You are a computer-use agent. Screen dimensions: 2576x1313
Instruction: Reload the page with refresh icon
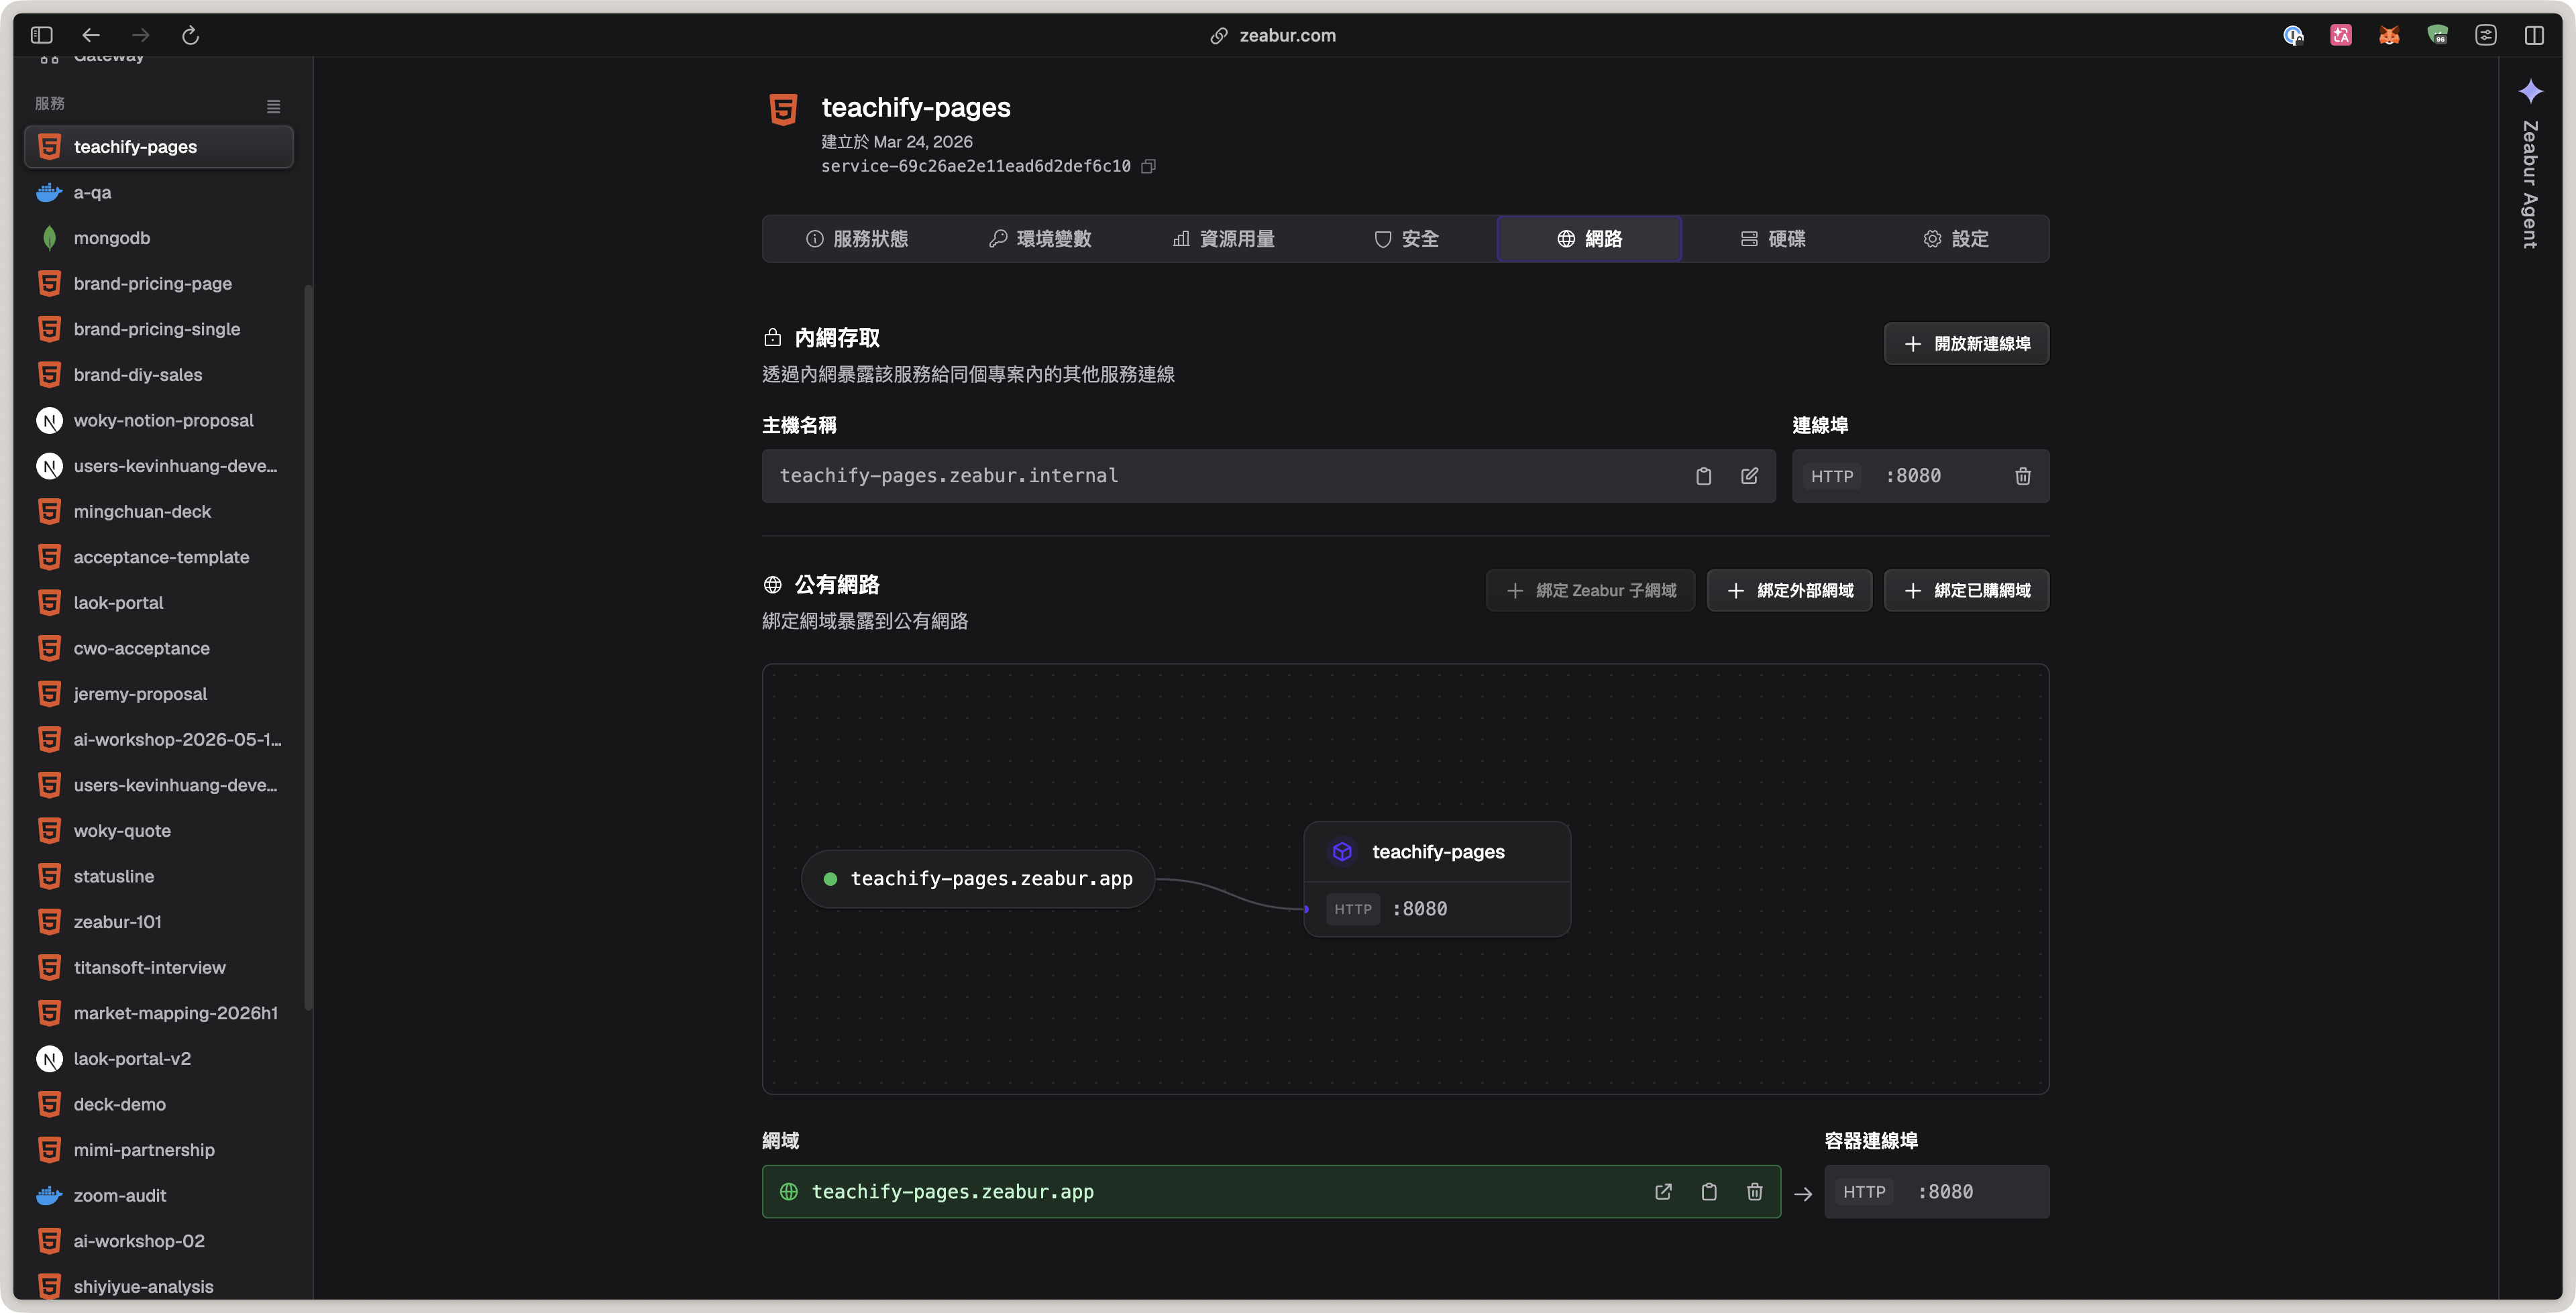point(190,35)
